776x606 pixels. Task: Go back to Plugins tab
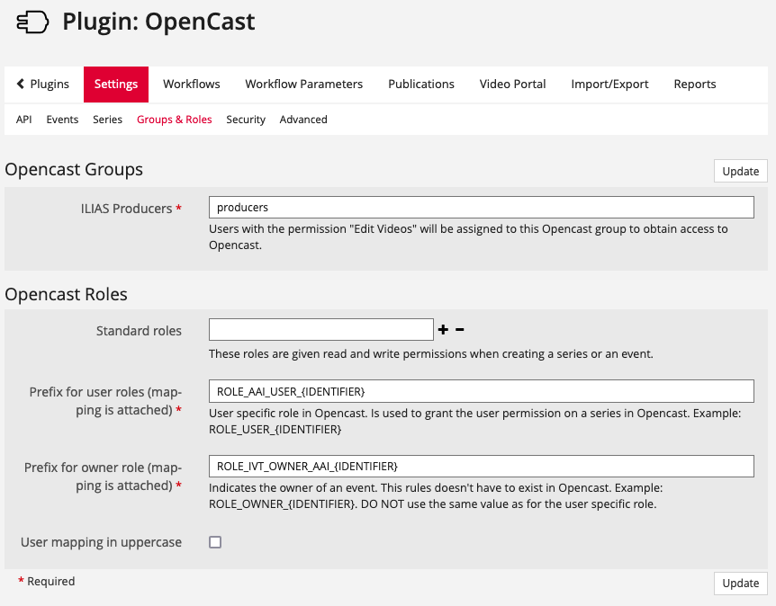[x=43, y=85]
